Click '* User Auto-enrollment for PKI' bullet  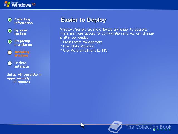pos(84,51)
